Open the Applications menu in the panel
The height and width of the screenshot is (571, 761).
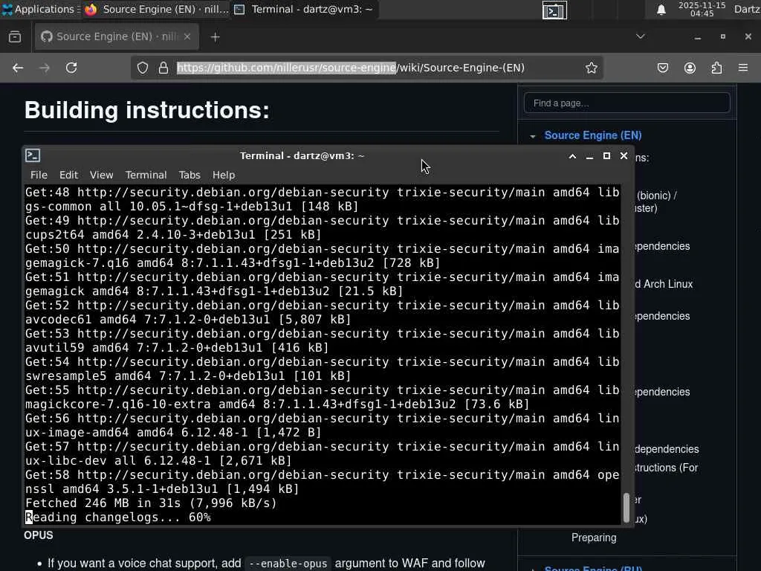click(x=40, y=9)
